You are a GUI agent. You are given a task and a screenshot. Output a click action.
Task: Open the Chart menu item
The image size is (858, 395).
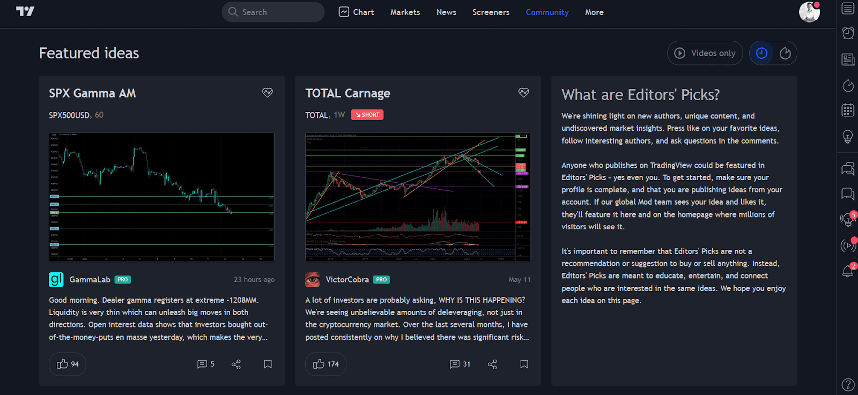(x=357, y=12)
